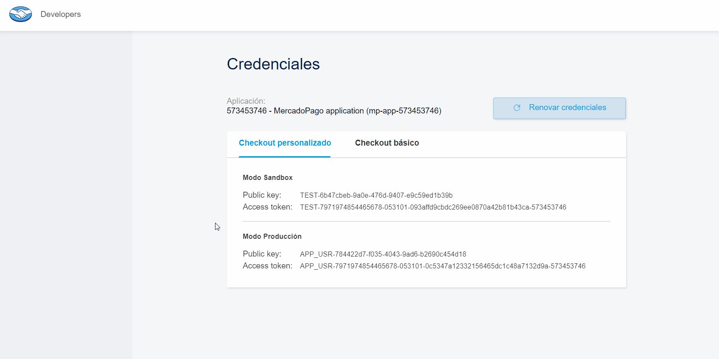Select the APP_USR public key value

click(383, 254)
